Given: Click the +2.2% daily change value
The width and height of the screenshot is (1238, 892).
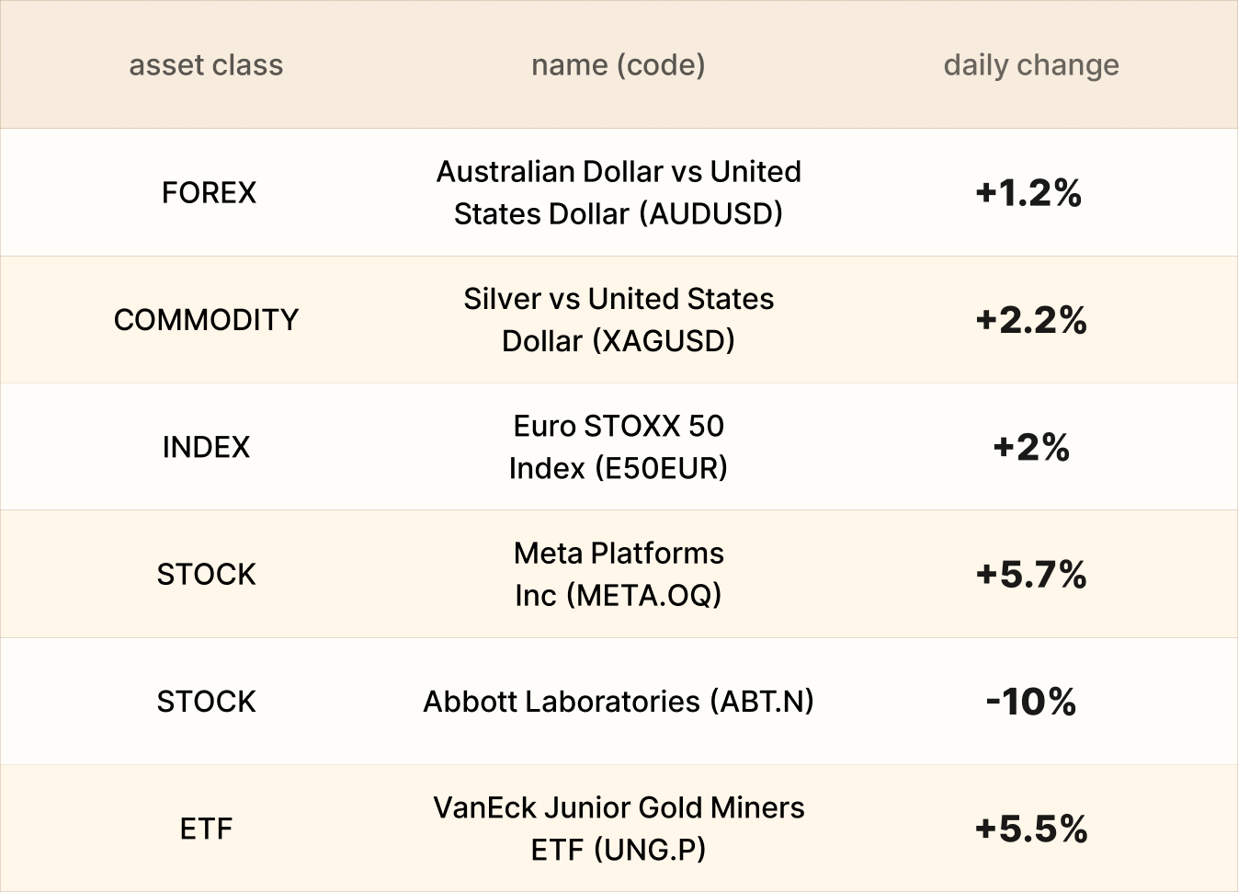Looking at the screenshot, I should tap(1030, 319).
